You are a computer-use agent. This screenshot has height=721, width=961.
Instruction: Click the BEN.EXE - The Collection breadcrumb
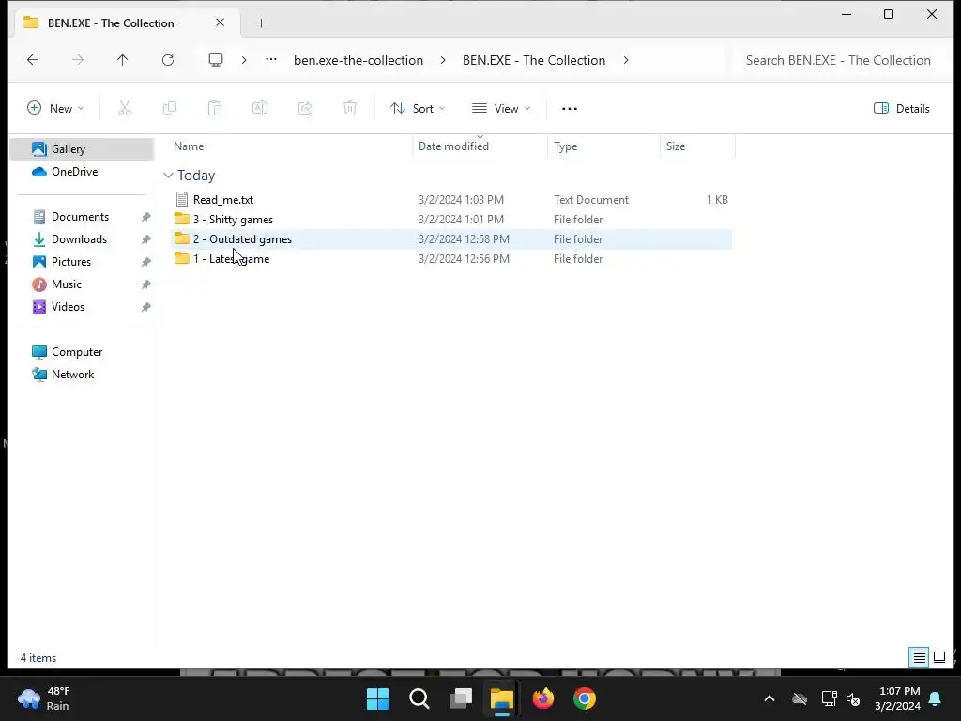534,60
